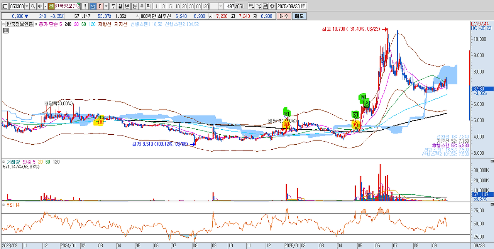Click the 매수 buy button
The width and height of the screenshot is (494, 249).
pyautogui.click(x=284, y=16)
